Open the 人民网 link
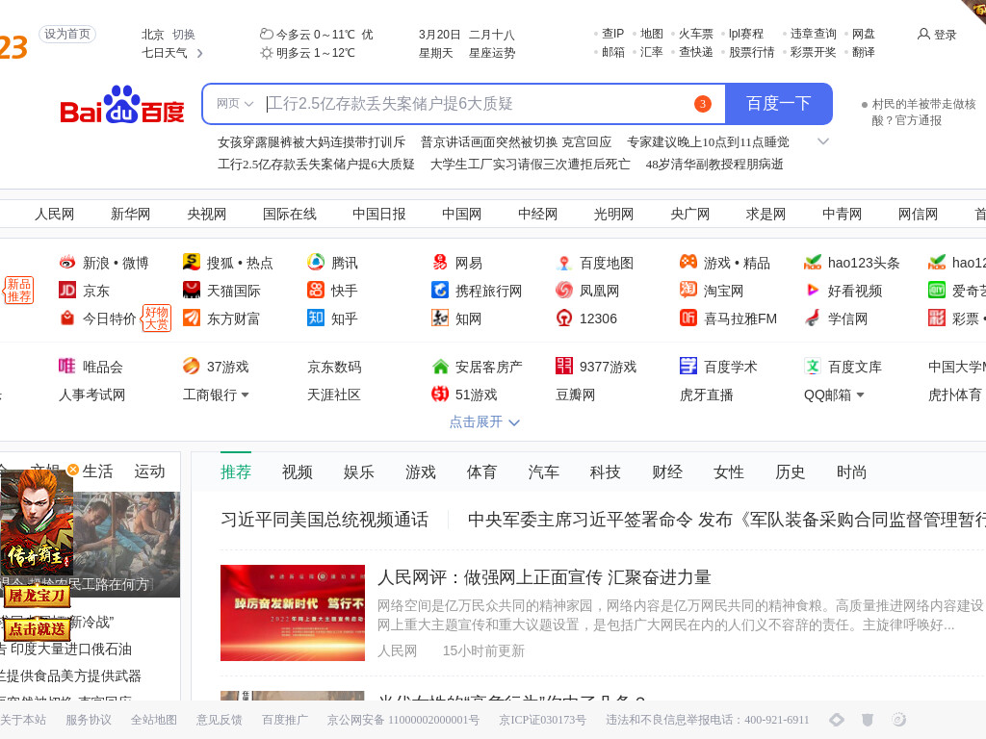Viewport: 986px width, 739px height. [x=54, y=215]
